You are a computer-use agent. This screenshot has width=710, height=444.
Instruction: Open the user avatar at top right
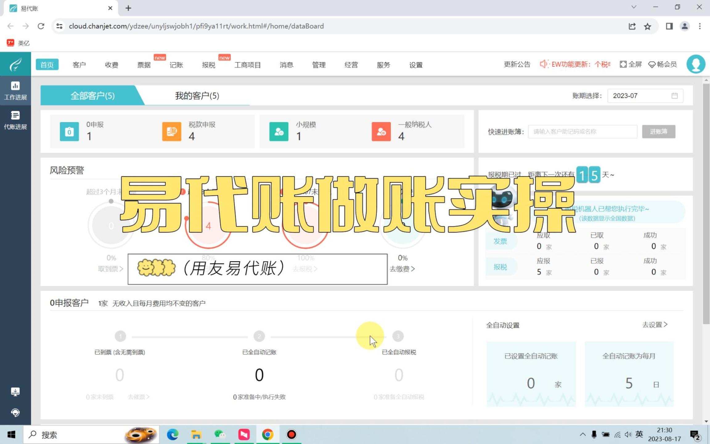click(696, 64)
